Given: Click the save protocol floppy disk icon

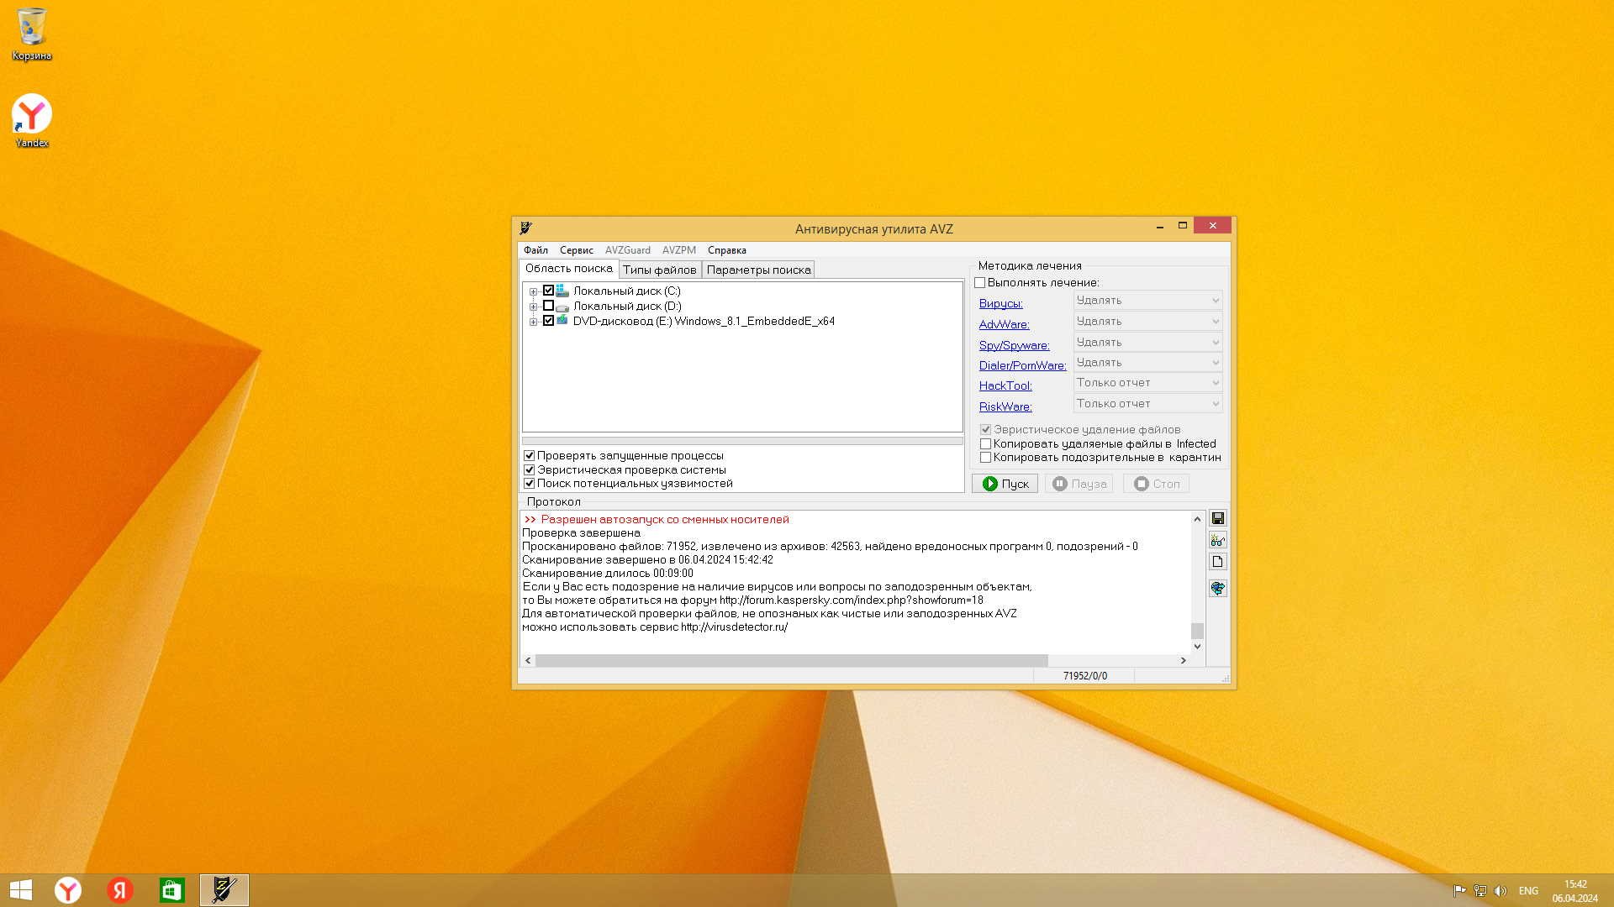Looking at the screenshot, I should pos(1217,518).
